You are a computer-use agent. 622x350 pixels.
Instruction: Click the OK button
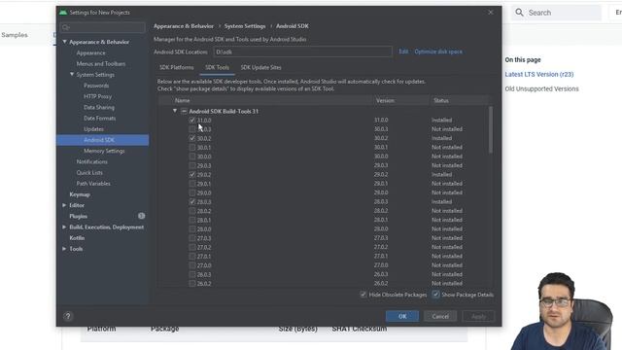click(402, 316)
